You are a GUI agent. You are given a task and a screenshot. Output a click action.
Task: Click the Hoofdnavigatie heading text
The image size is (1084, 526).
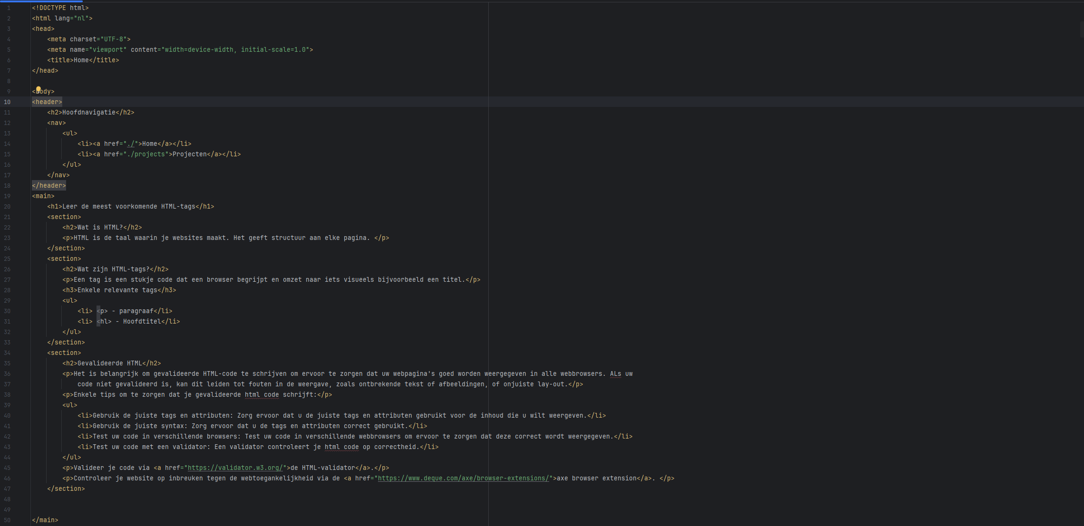[x=89, y=113]
